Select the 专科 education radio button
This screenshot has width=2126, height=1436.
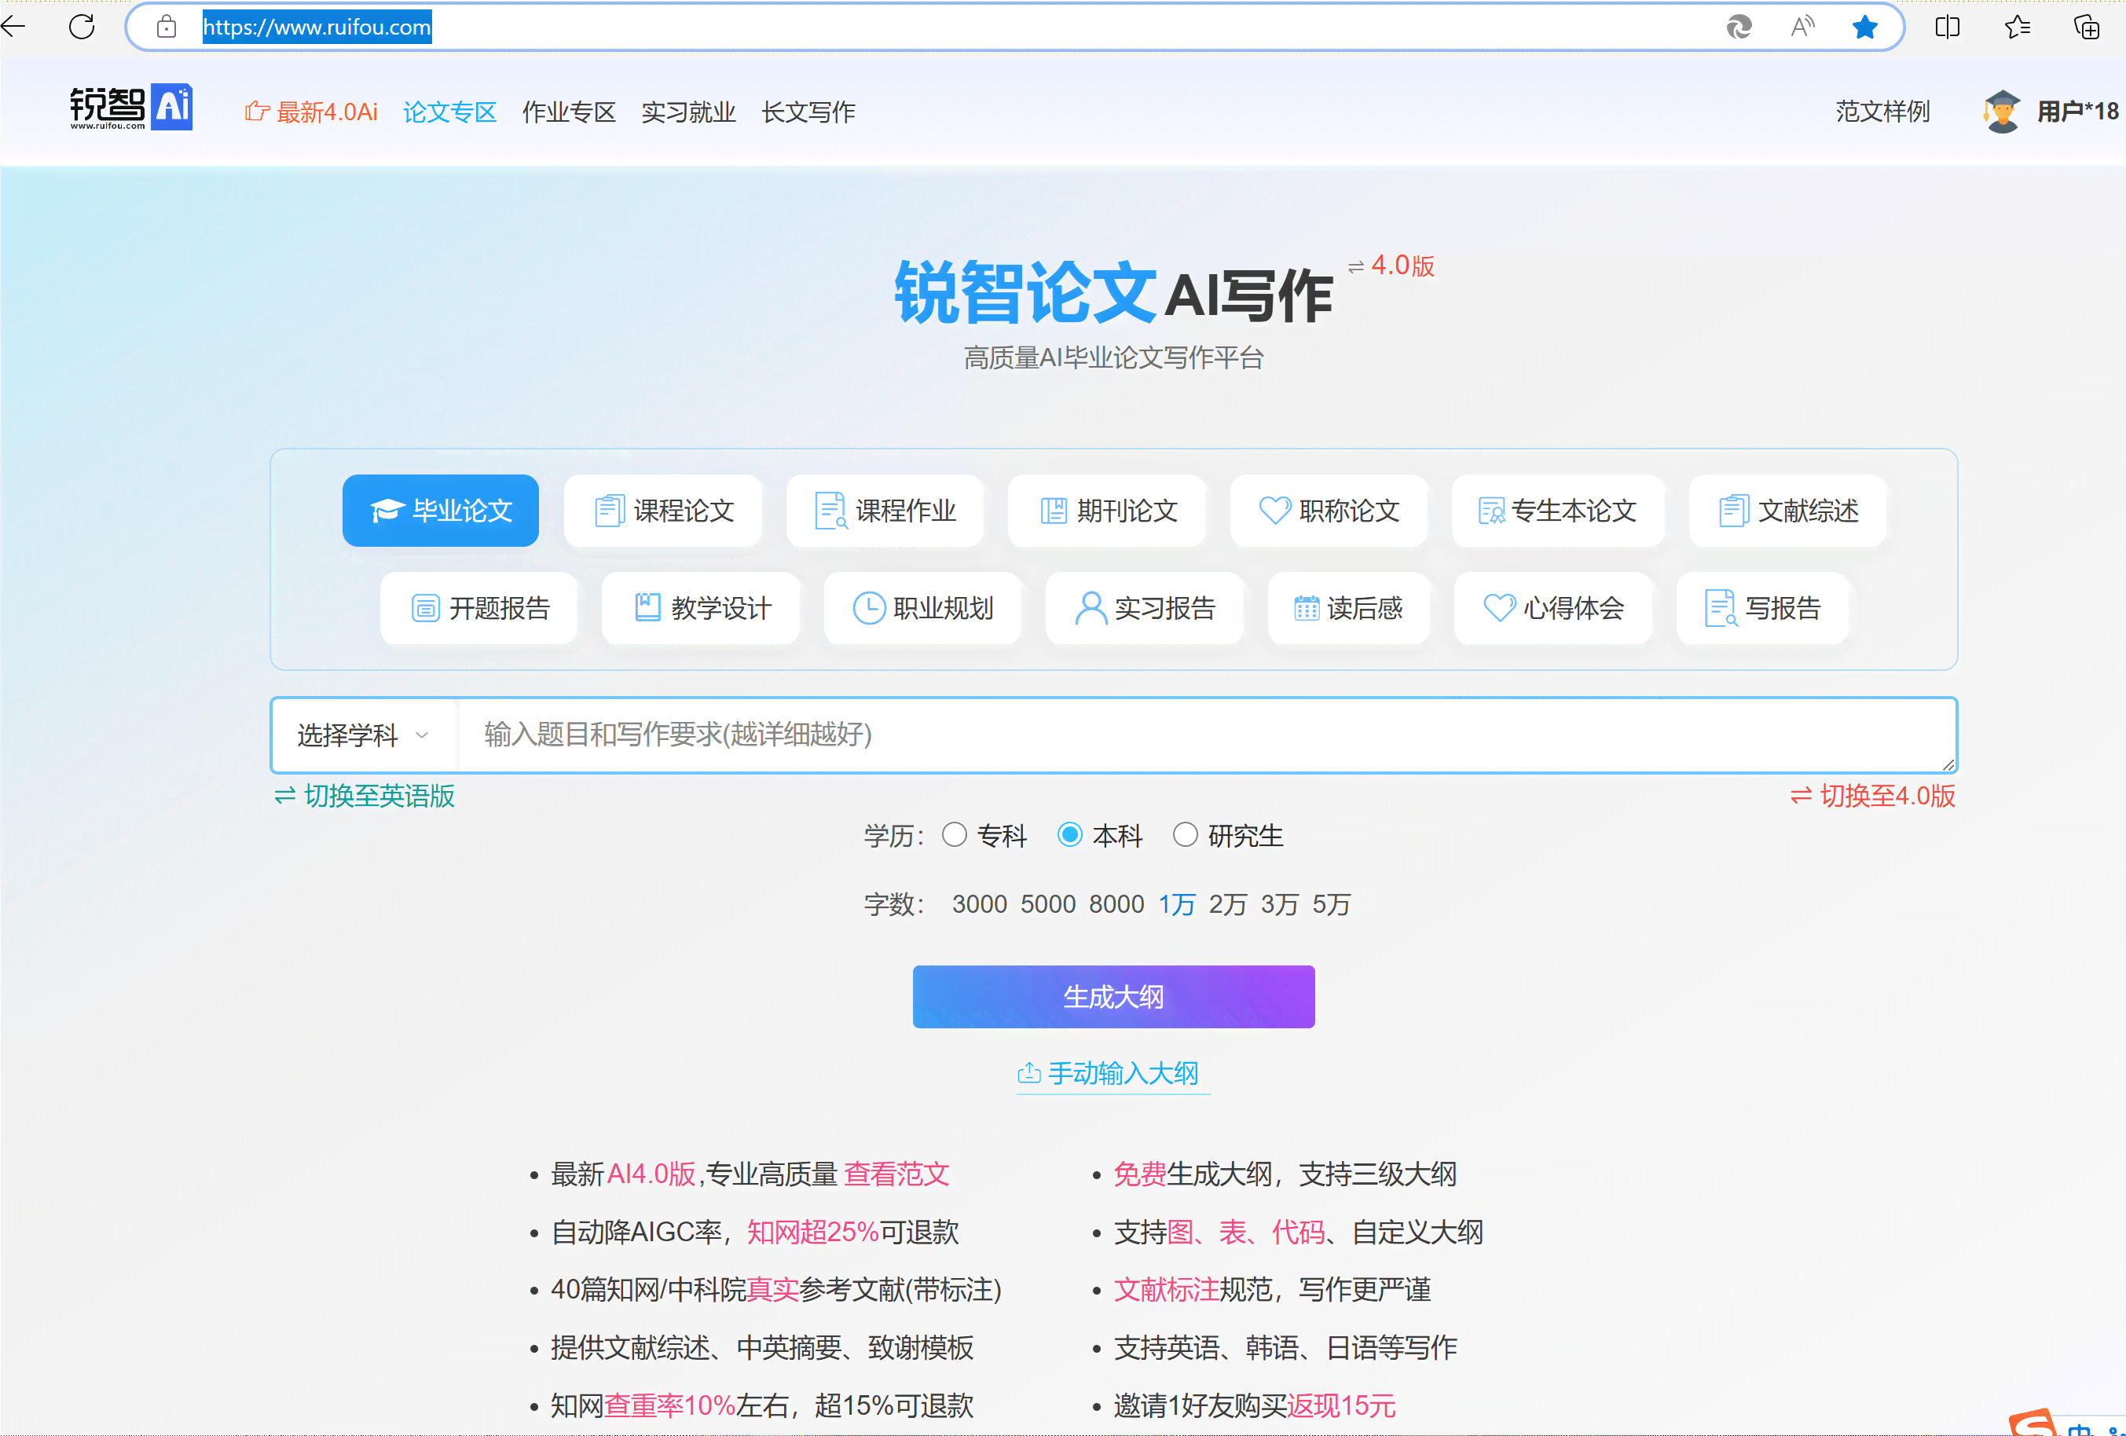(x=954, y=835)
